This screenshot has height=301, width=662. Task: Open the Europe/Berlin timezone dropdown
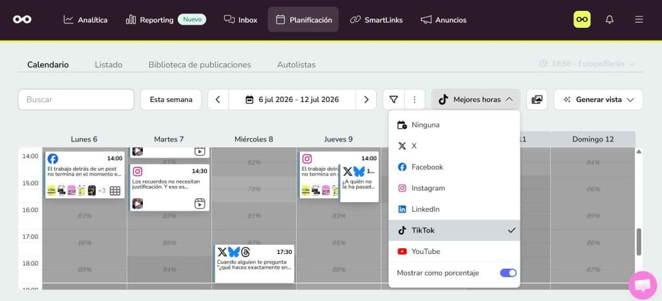587,64
